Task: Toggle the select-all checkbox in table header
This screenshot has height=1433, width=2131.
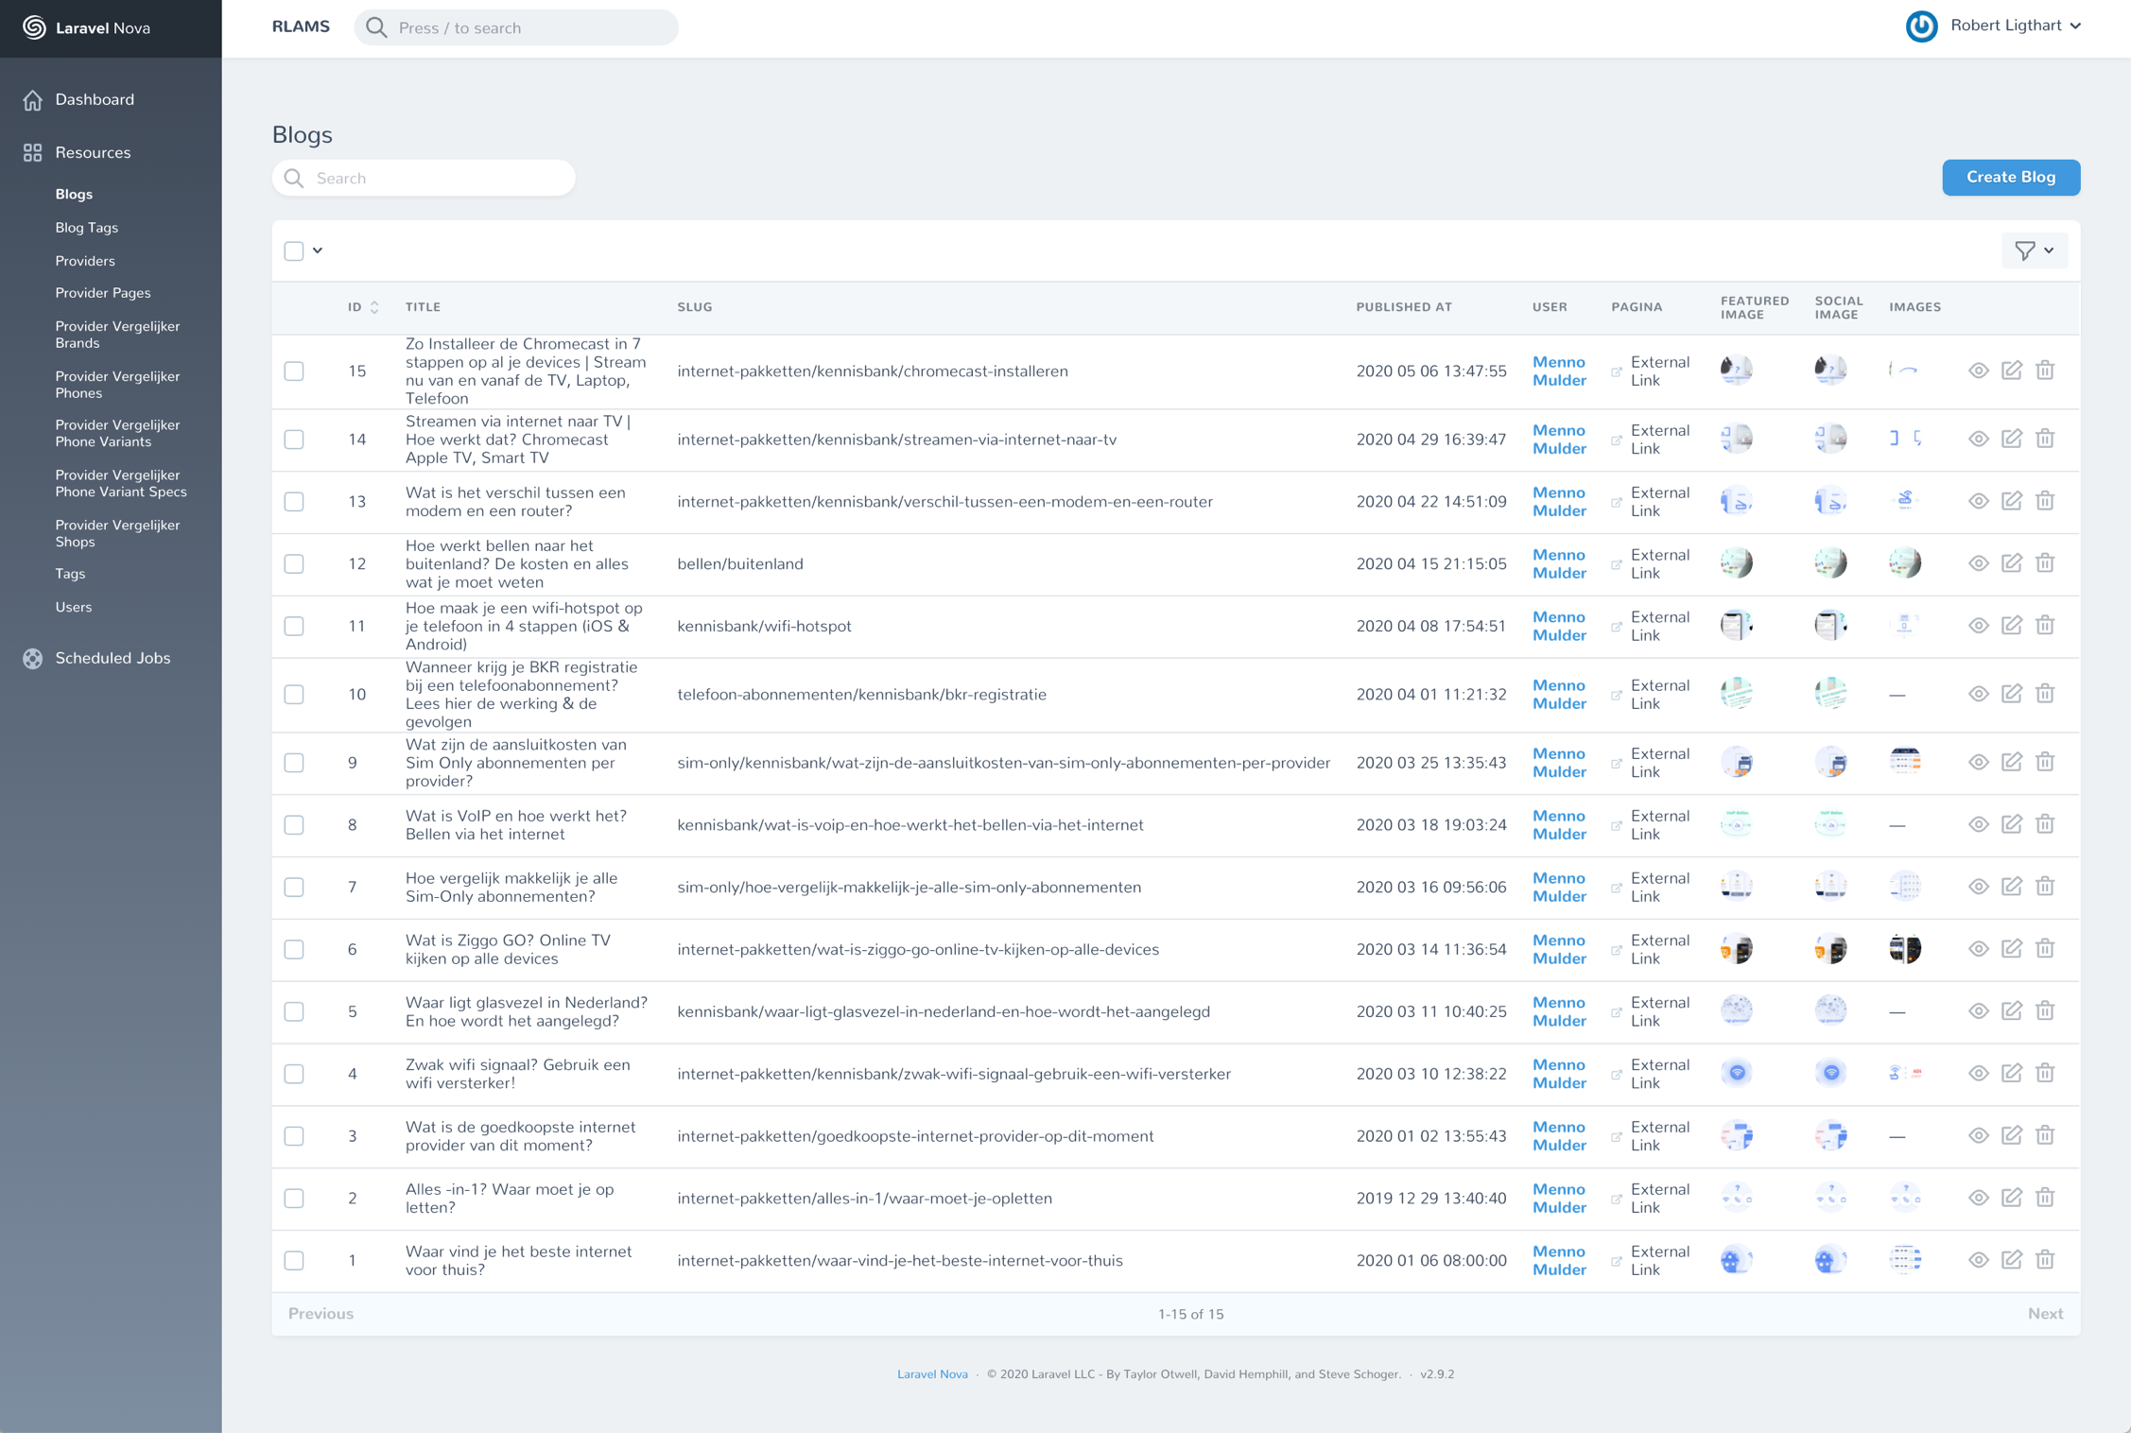Action: (x=294, y=250)
